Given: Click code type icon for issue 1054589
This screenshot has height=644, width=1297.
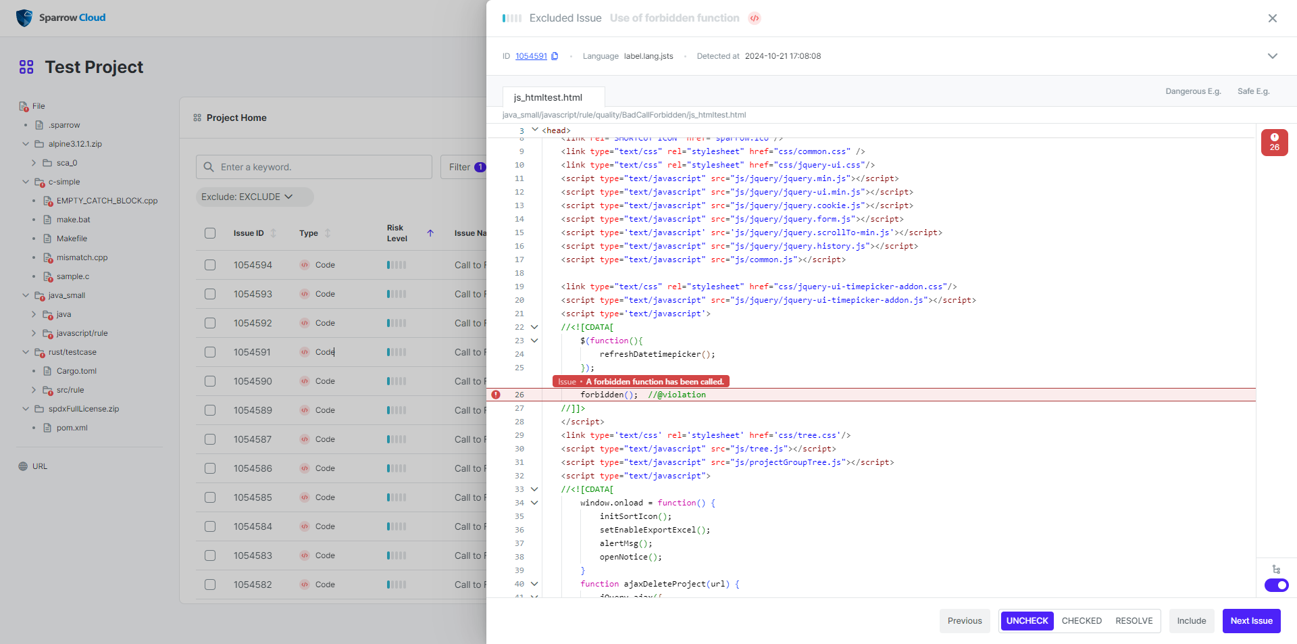Looking at the screenshot, I should pos(305,410).
